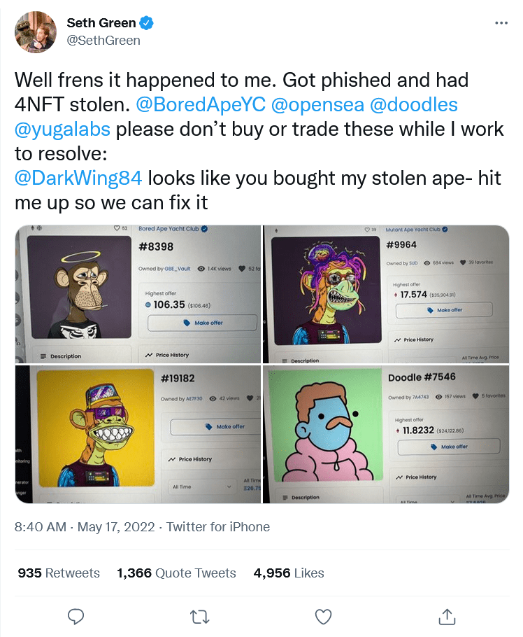Click the reply speech bubble icon

(x=76, y=616)
